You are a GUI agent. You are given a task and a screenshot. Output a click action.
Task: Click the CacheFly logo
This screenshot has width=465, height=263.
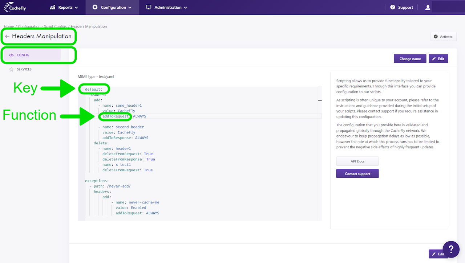click(15, 7)
